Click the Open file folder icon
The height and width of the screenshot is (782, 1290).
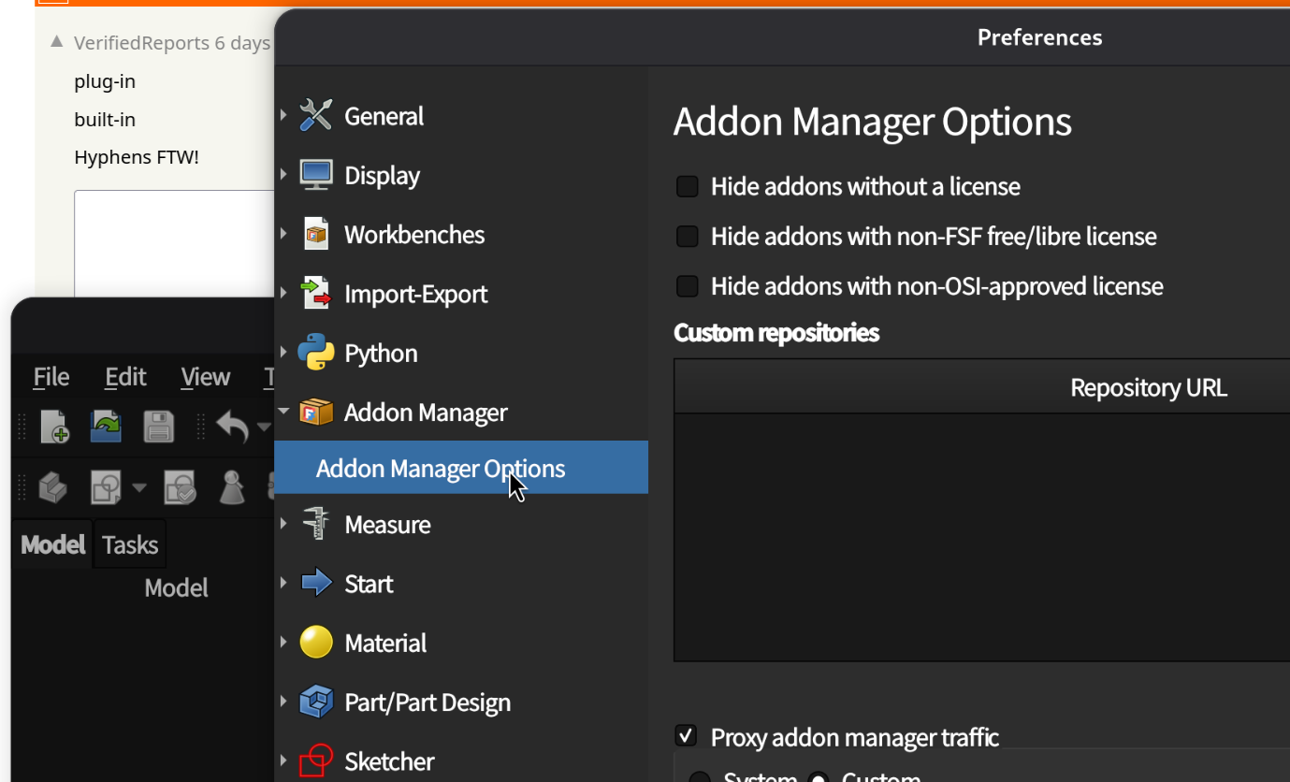(106, 427)
